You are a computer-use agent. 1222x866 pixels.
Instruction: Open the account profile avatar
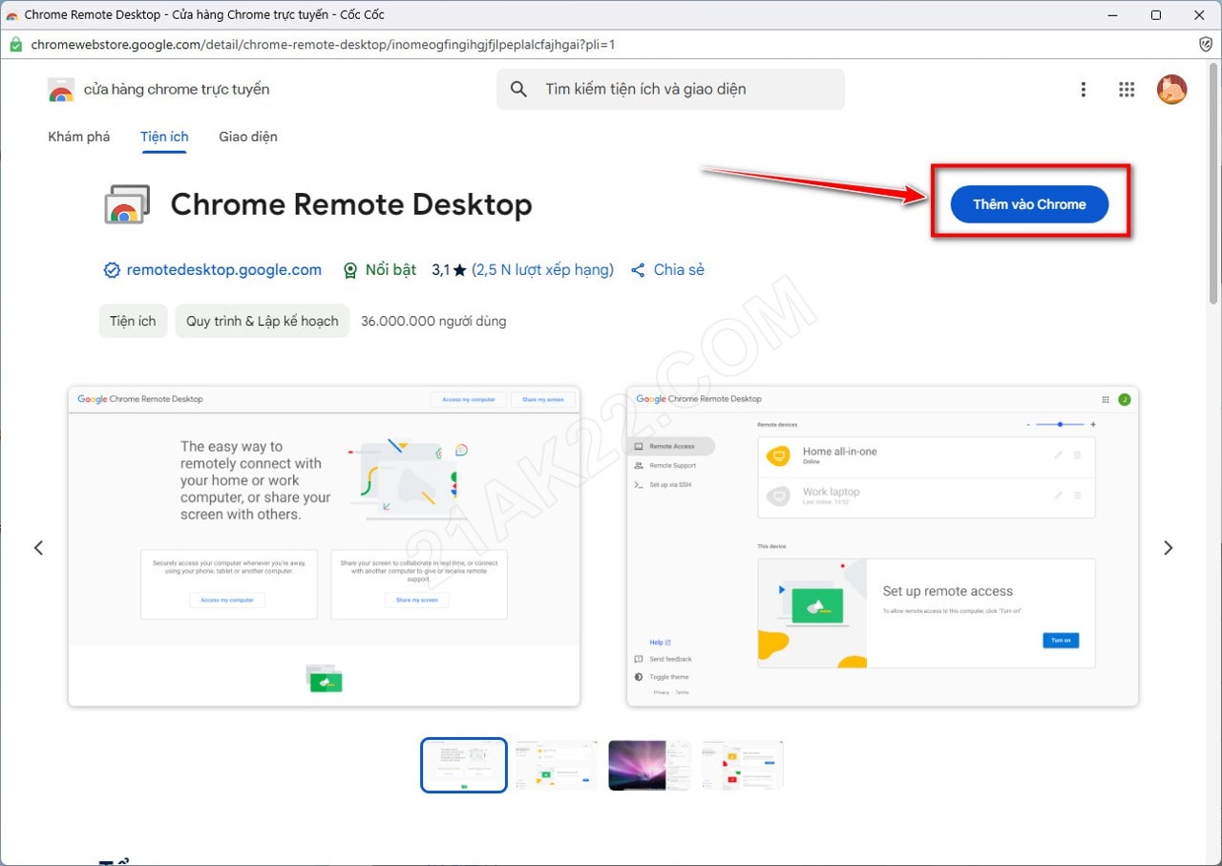coord(1171,89)
